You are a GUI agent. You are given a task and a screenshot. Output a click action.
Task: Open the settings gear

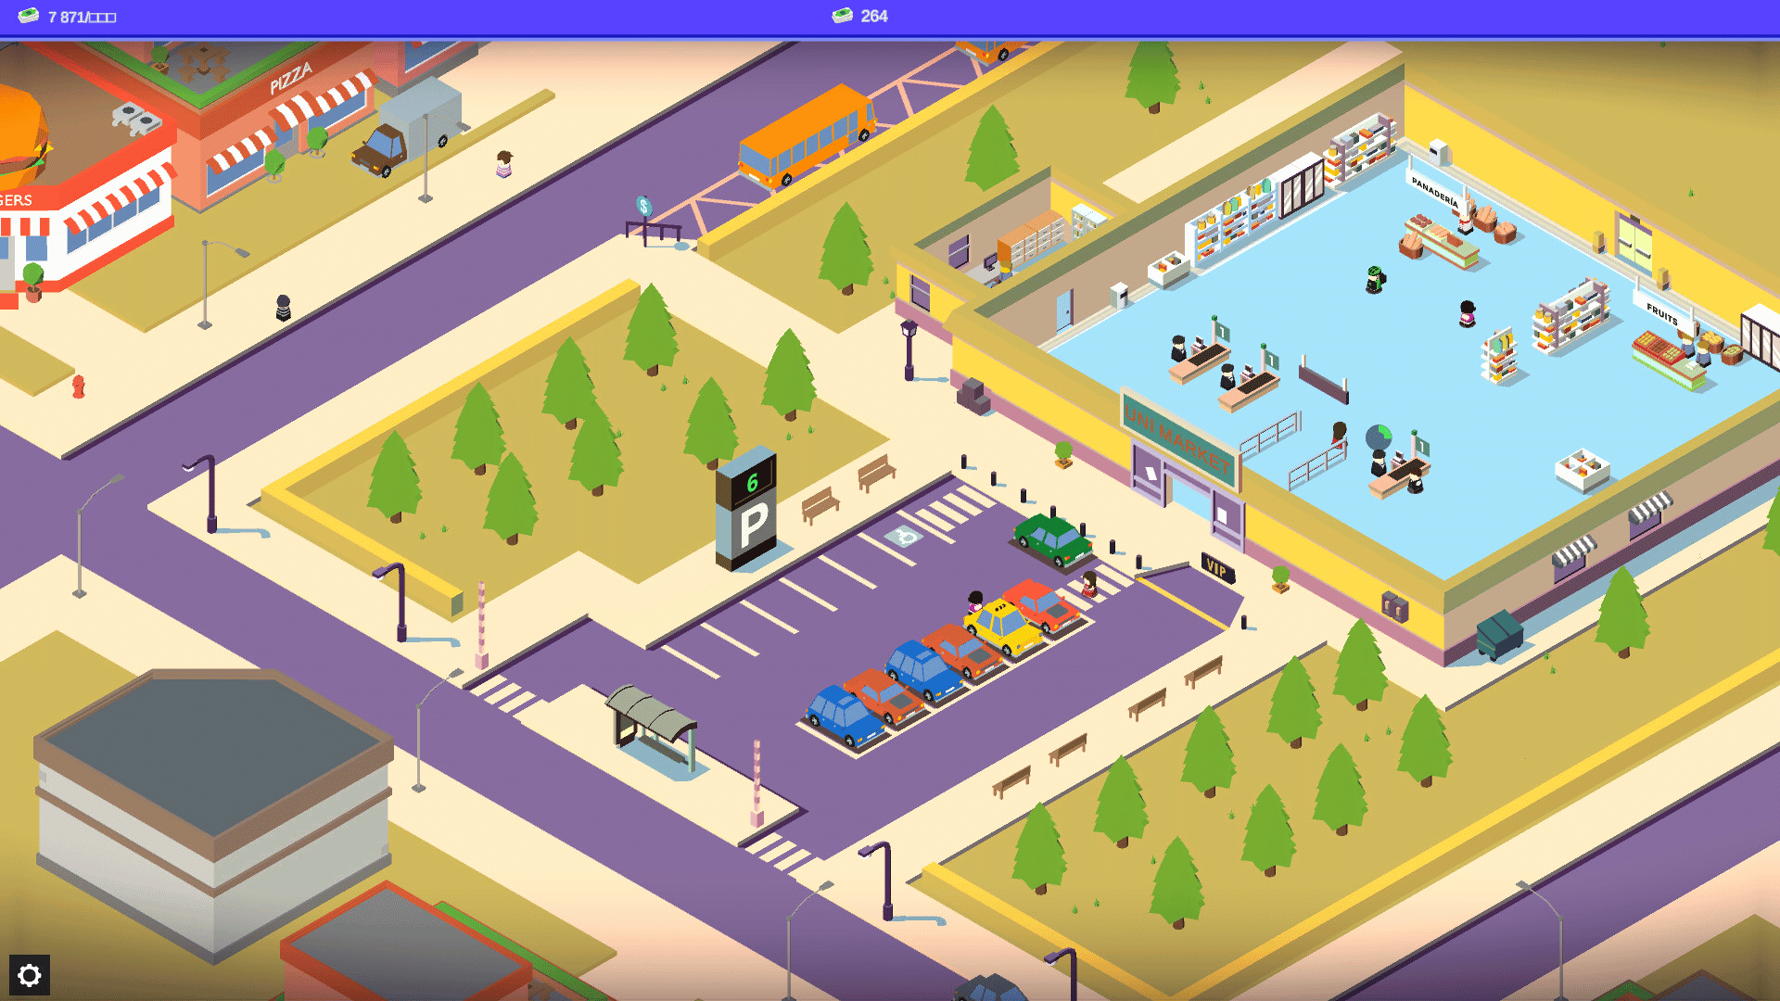(x=29, y=975)
